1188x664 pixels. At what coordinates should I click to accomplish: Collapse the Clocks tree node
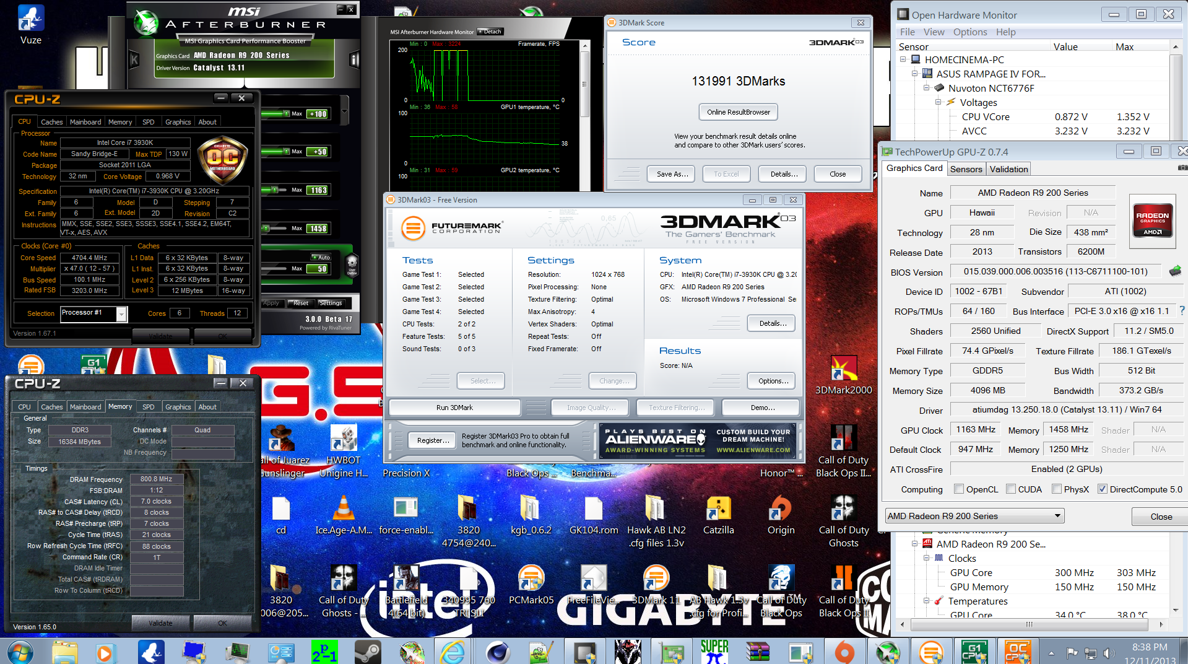tap(926, 558)
